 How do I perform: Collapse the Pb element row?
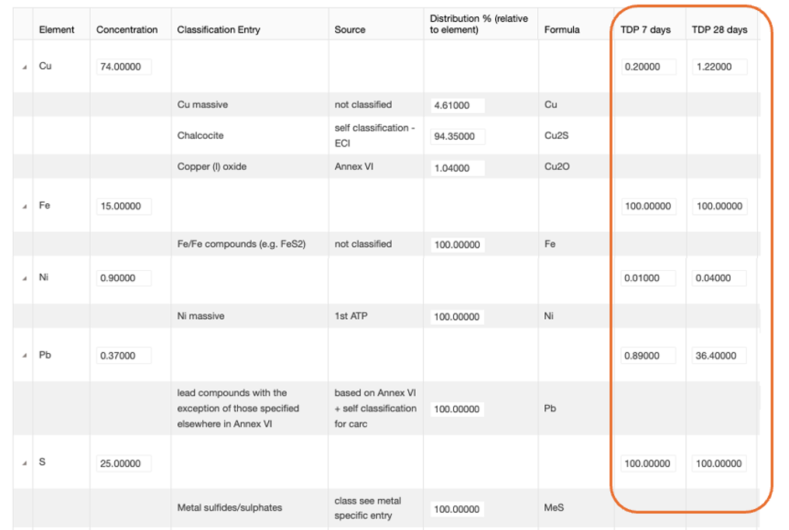click(25, 356)
